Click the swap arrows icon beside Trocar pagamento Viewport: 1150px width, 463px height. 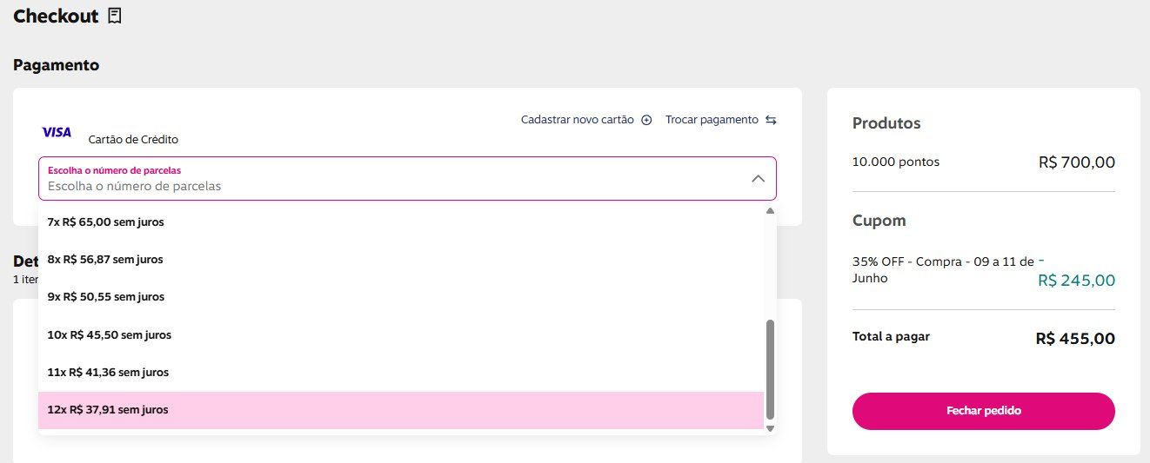pyautogui.click(x=771, y=120)
